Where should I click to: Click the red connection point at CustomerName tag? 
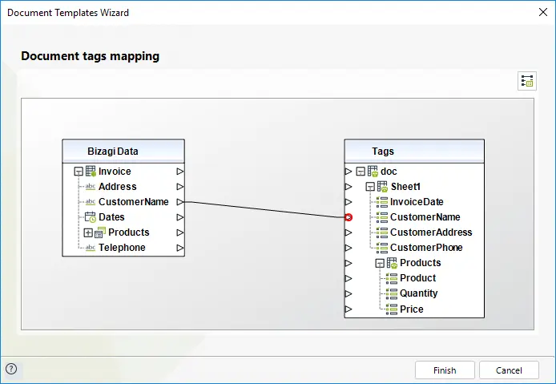(349, 217)
